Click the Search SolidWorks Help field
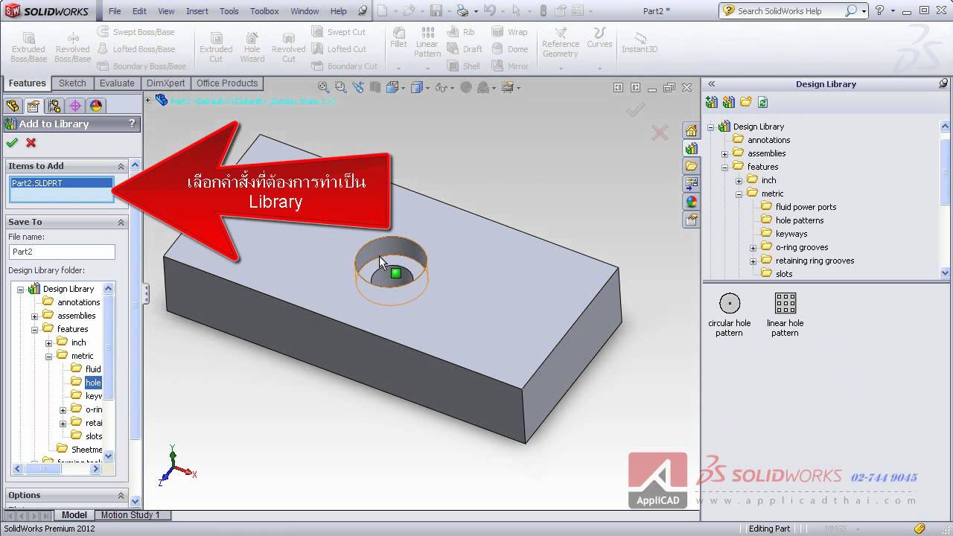This screenshot has width=953, height=536. coord(788,11)
